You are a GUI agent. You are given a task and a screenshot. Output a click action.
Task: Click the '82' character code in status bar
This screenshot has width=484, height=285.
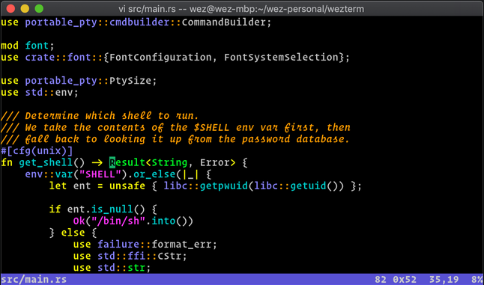[381, 280]
